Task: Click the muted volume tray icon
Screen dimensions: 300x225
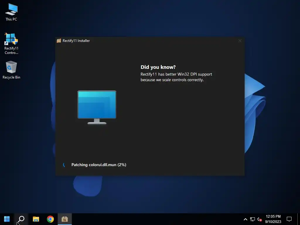Action: [259, 219]
